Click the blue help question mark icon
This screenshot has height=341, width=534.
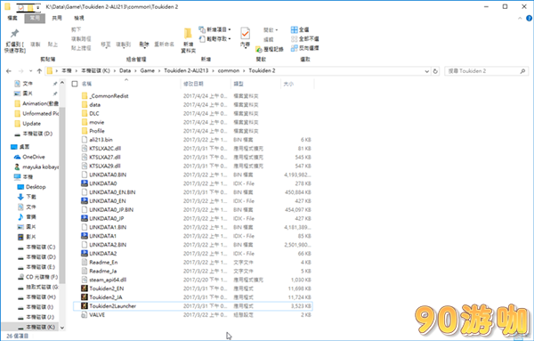click(x=529, y=18)
